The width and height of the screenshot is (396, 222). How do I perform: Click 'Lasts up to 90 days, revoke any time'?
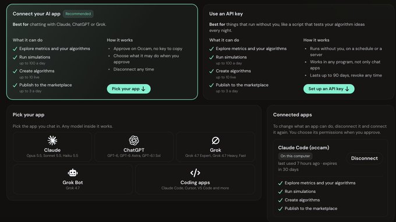[x=346, y=75]
